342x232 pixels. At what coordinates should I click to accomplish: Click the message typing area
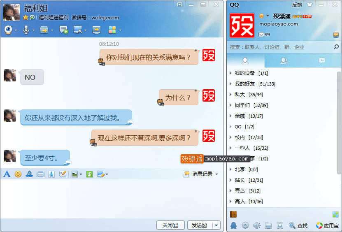[x=112, y=199]
